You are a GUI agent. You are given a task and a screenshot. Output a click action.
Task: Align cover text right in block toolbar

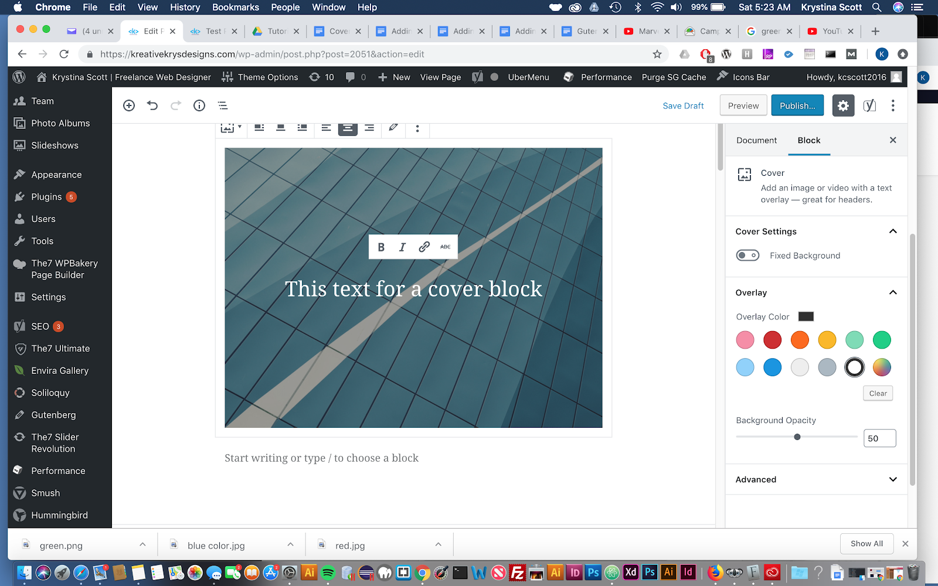coord(369,127)
